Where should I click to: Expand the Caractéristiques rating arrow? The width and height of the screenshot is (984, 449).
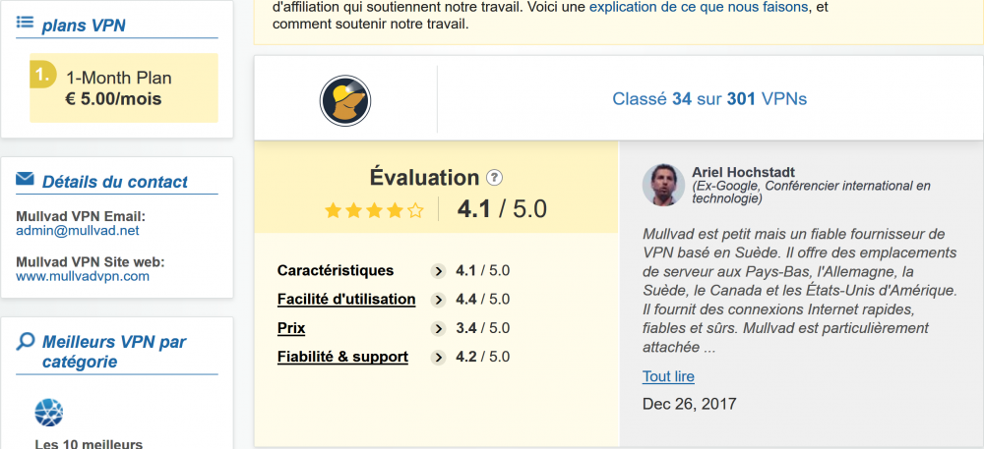439,271
